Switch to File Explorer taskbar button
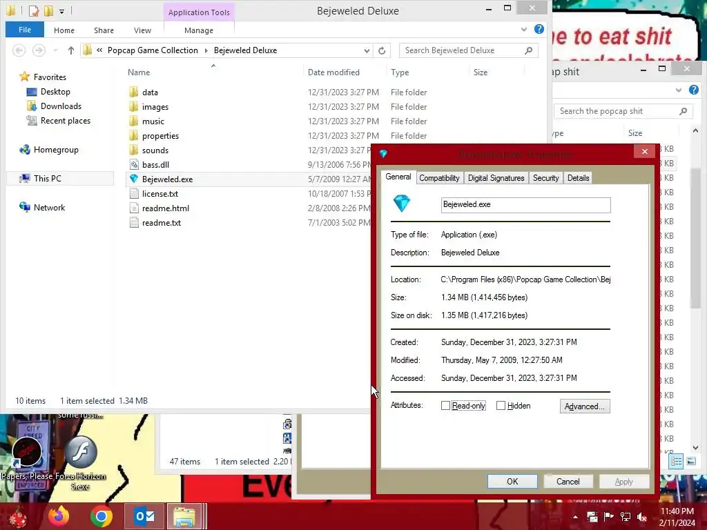This screenshot has height=530, width=707. point(185,516)
